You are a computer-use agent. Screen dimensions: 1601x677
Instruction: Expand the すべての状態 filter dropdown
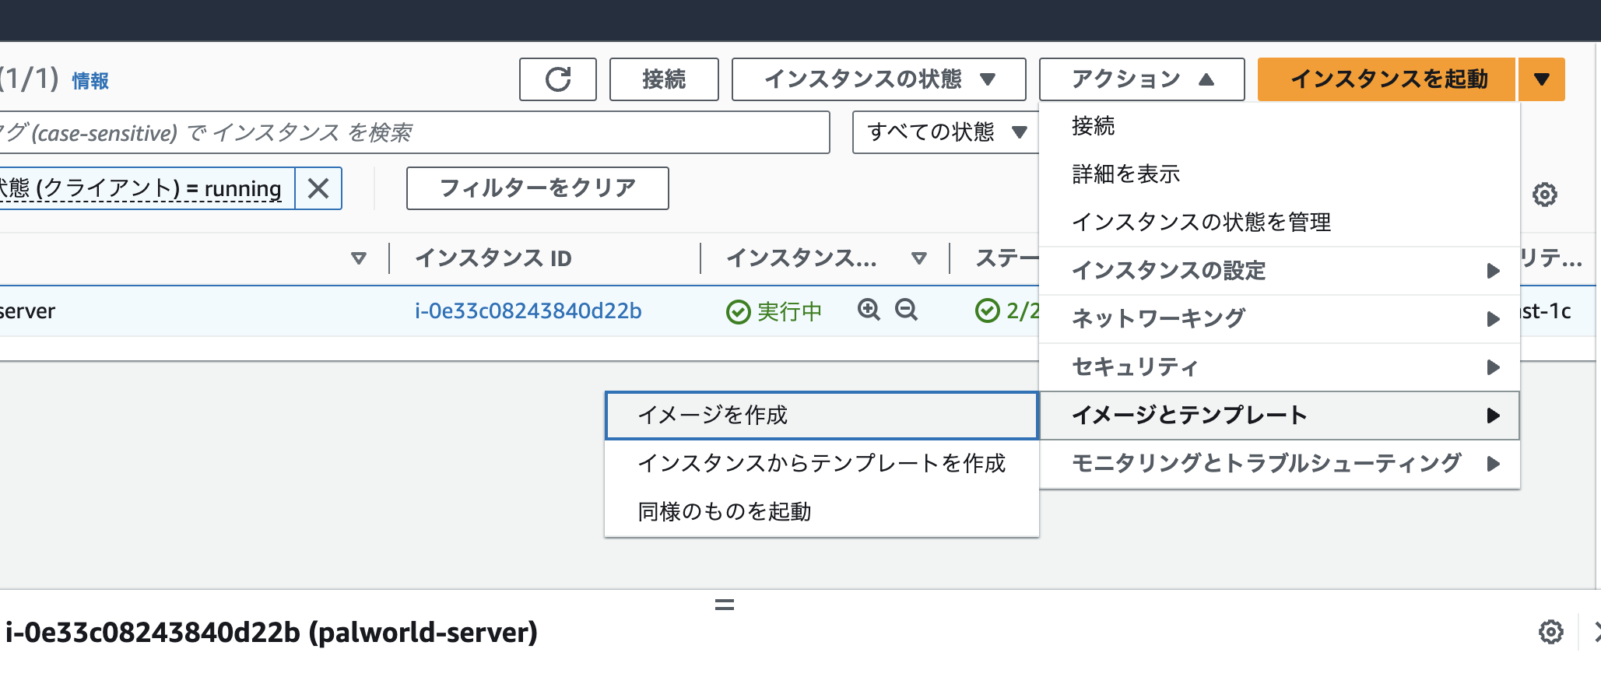945,132
